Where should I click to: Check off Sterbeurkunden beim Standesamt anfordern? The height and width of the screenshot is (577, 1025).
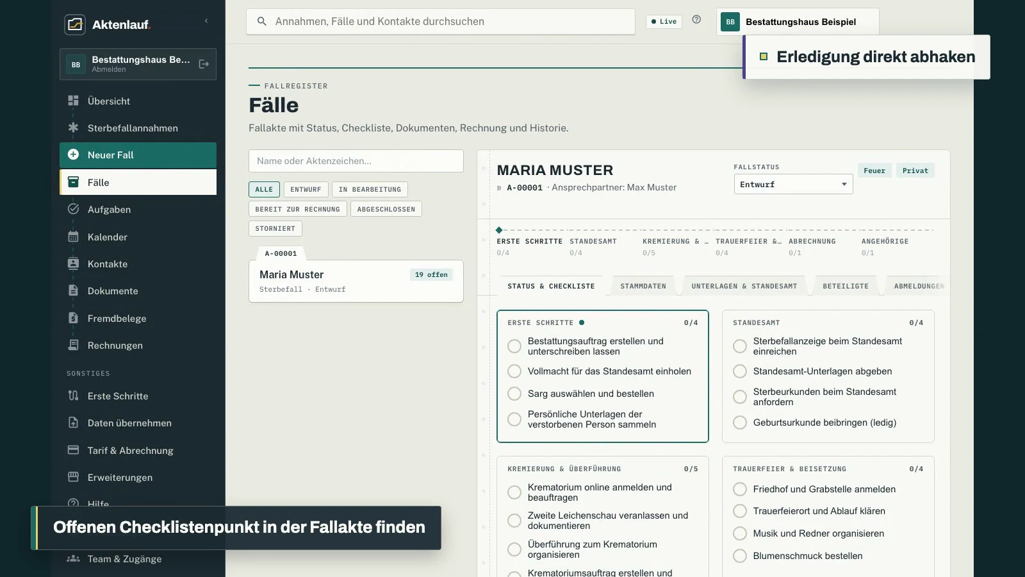[x=740, y=397]
